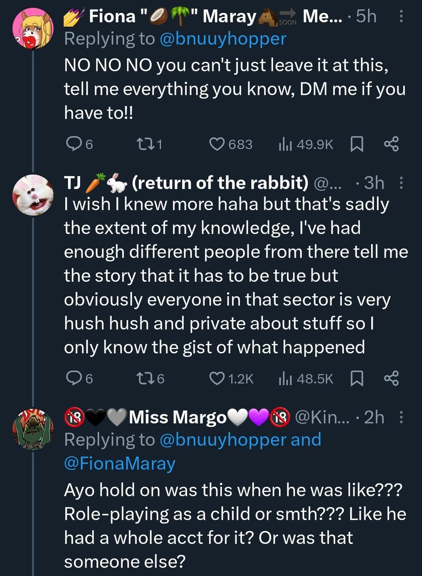Open more options on TJ's tweet
Screen dimensions: 422x576
point(401,183)
